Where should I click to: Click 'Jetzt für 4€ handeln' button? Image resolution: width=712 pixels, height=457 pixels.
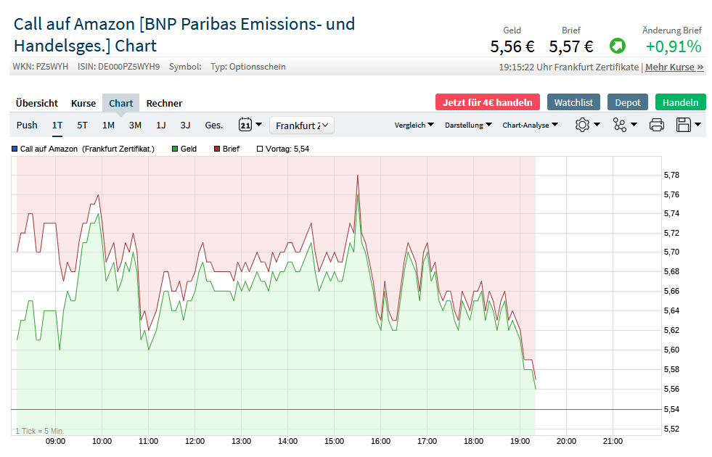(488, 102)
